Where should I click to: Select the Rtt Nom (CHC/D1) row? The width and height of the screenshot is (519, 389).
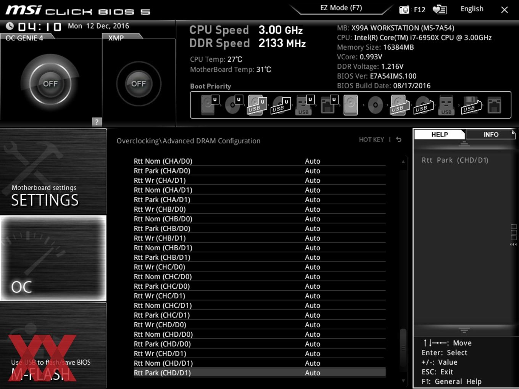[259, 305]
